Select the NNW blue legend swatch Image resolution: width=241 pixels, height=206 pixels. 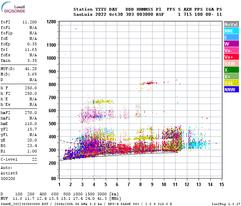231,90
